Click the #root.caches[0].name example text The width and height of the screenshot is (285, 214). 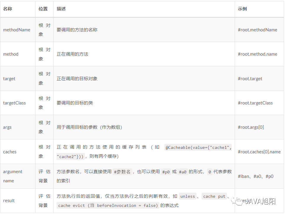click(259, 152)
